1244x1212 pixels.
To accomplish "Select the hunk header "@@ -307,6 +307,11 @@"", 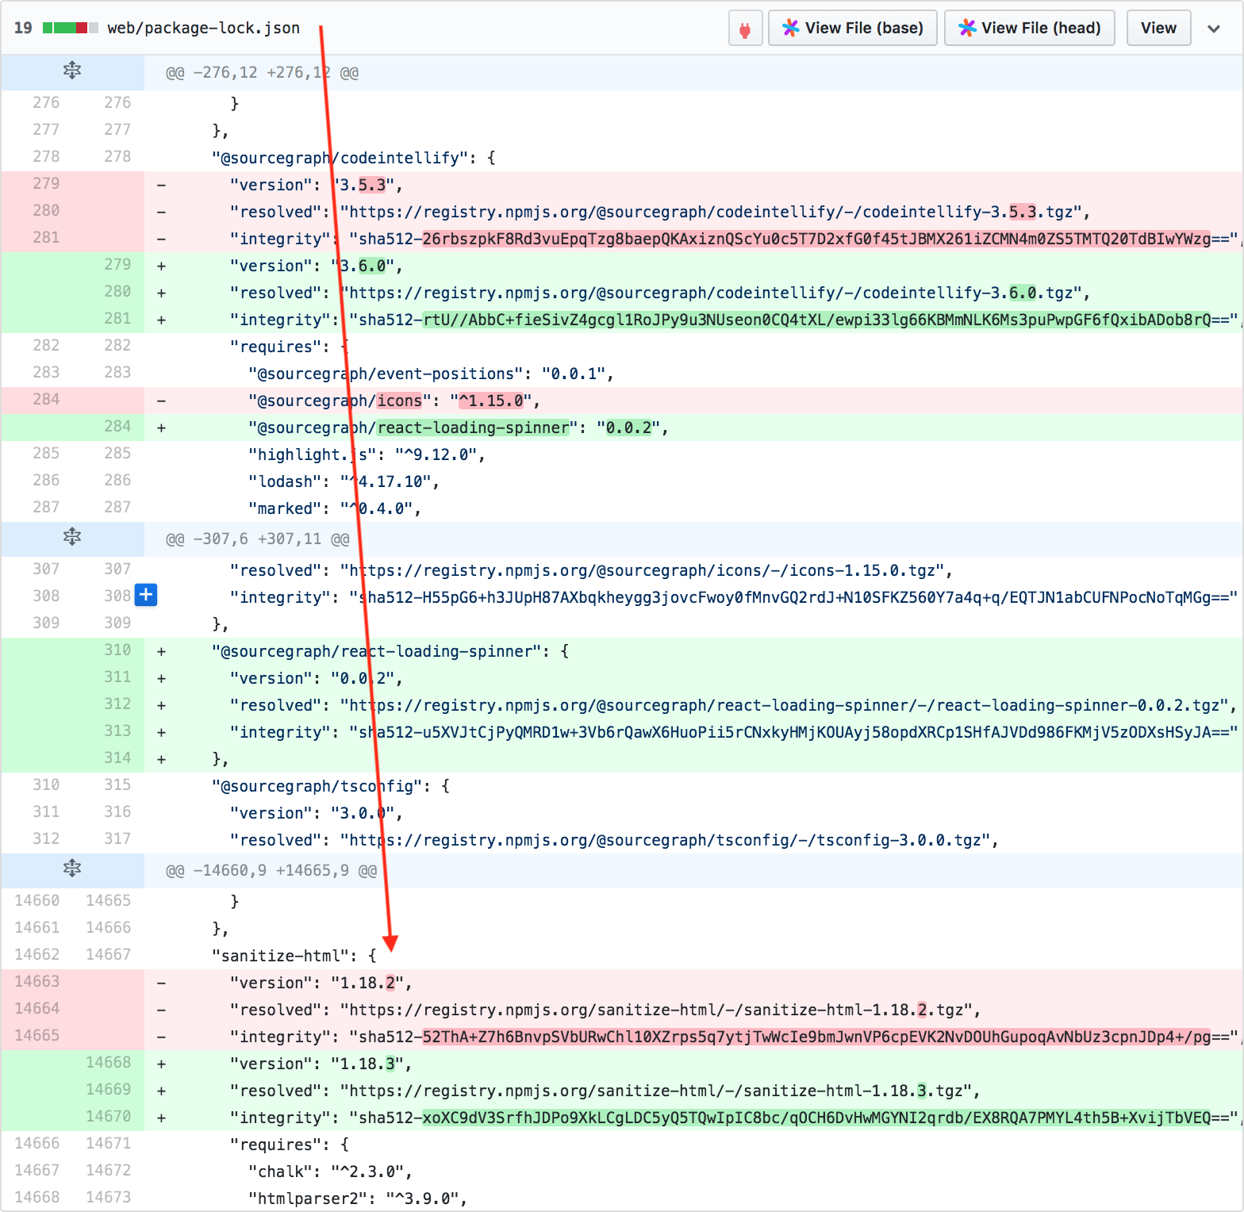I will (257, 539).
